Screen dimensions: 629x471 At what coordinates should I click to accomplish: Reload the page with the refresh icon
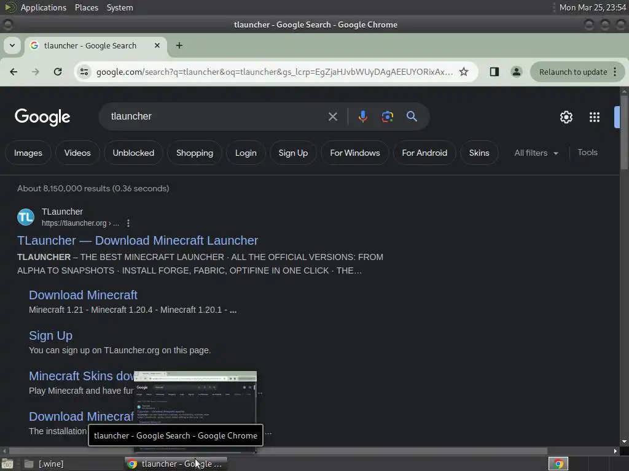(x=58, y=72)
